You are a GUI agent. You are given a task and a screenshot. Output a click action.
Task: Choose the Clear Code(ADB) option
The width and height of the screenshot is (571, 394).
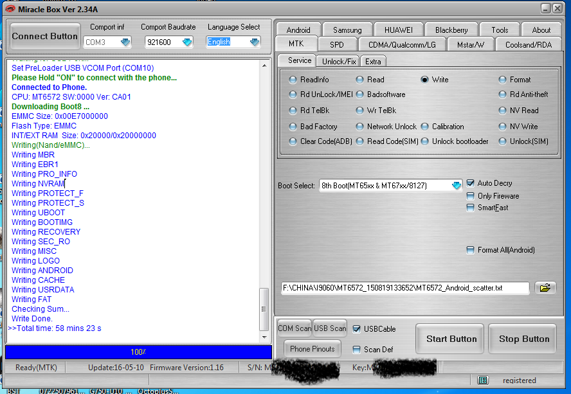pyautogui.click(x=293, y=141)
